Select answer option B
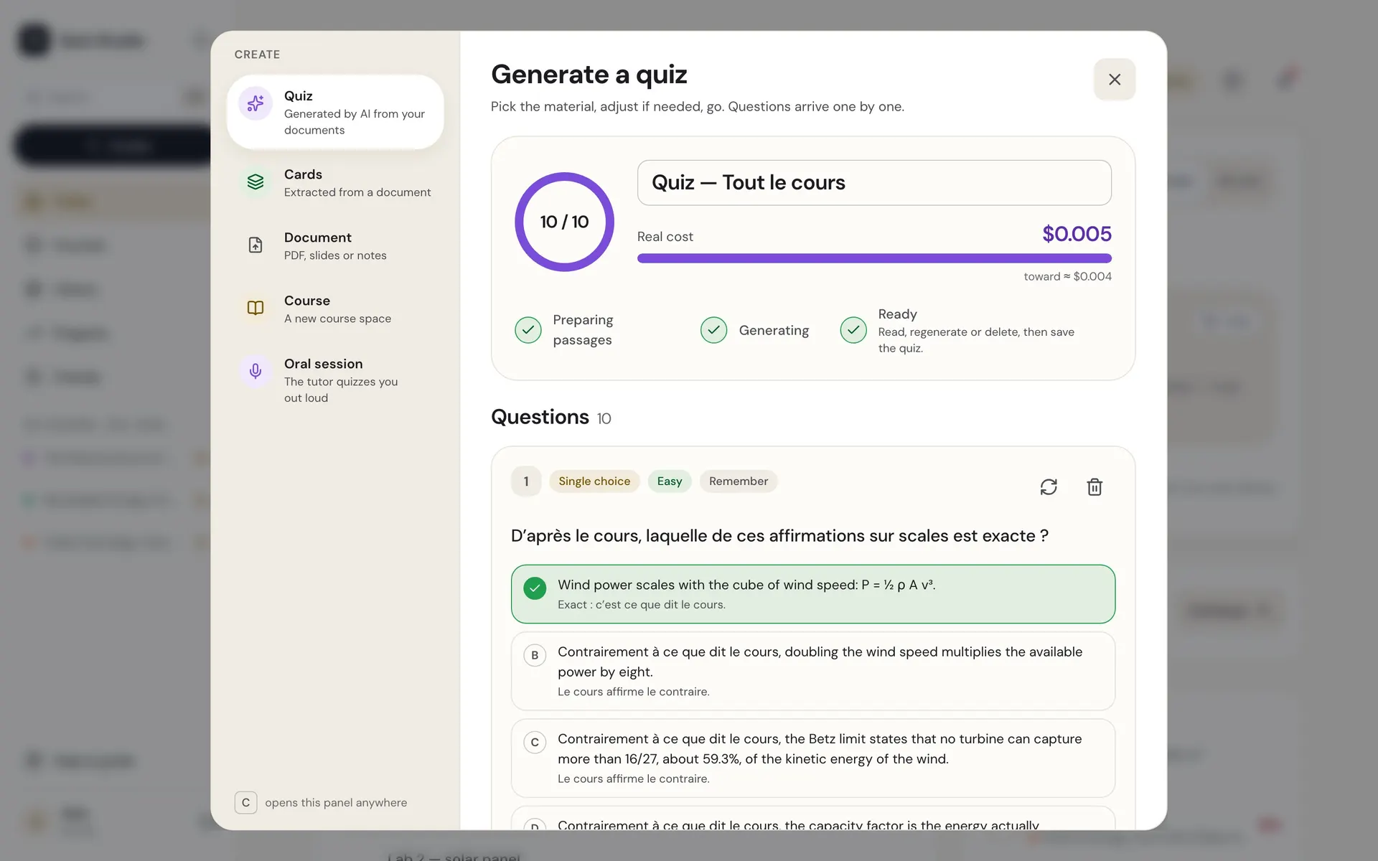Viewport: 1378px width, 861px height. (x=813, y=671)
